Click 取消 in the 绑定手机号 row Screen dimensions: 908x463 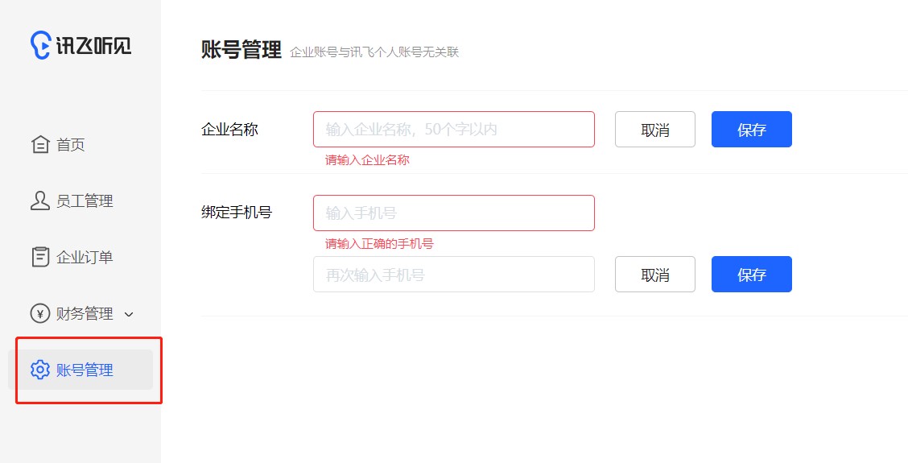(x=655, y=274)
